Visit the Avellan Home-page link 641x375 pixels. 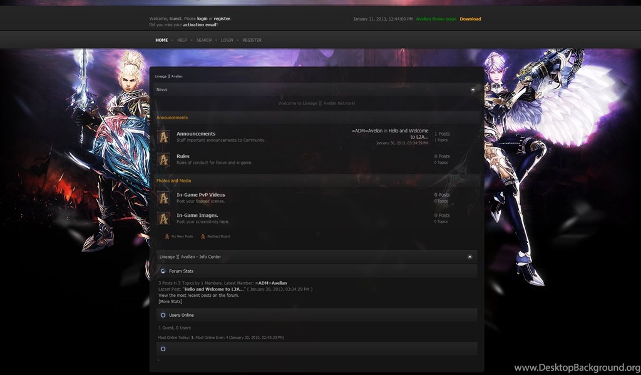[436, 19]
